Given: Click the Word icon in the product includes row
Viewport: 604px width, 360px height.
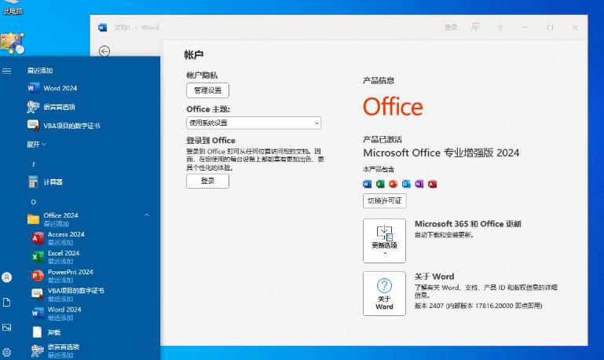Looking at the screenshot, I should [x=367, y=184].
